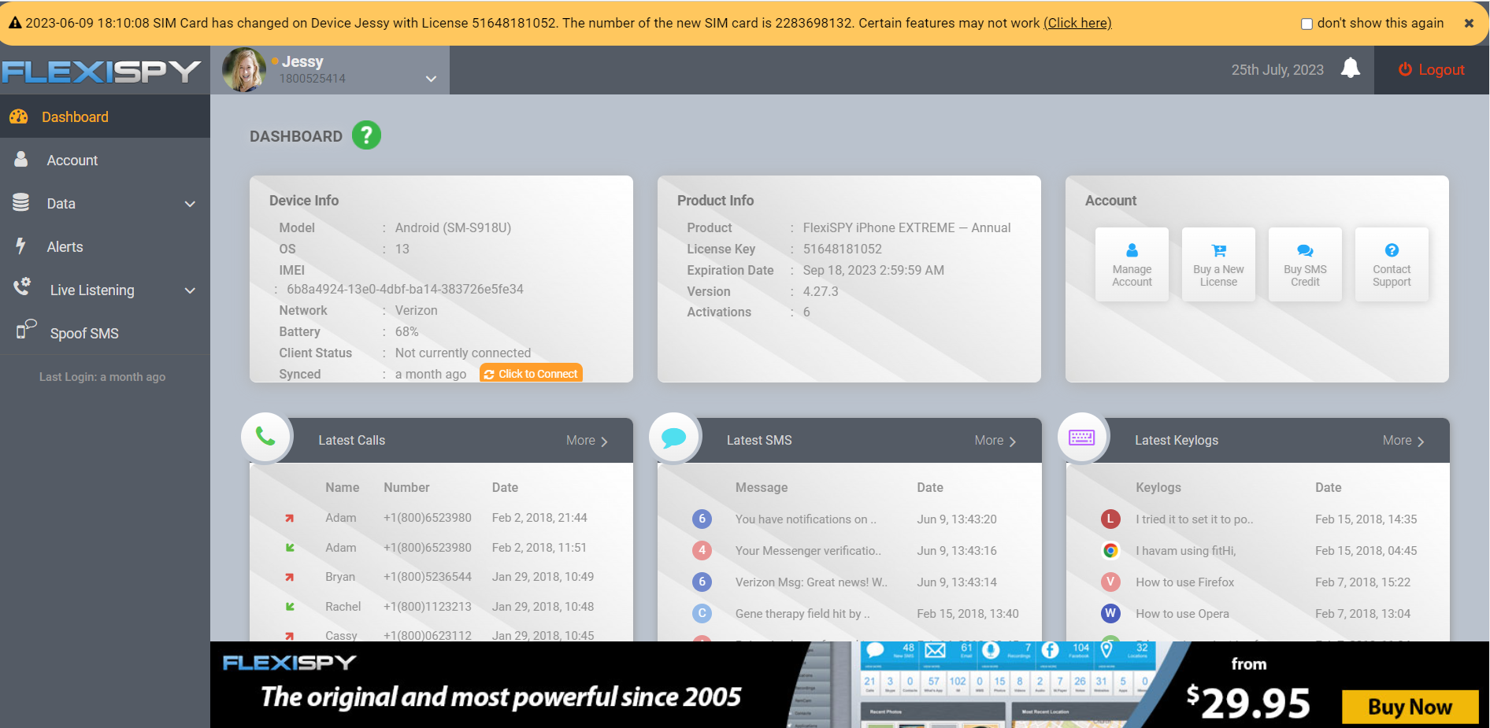Open Buy a New License tile
Viewport: 1490px width, 728px height.
pos(1218,264)
